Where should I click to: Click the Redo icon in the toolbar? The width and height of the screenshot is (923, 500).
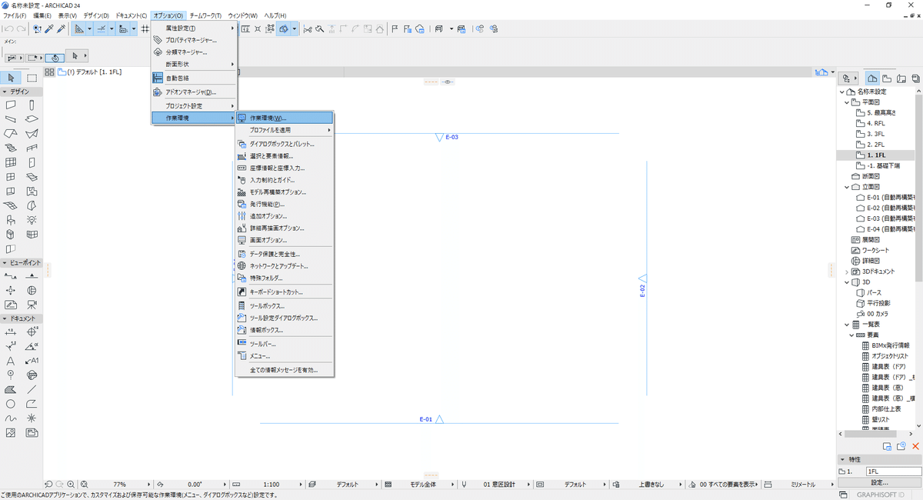click(x=22, y=29)
